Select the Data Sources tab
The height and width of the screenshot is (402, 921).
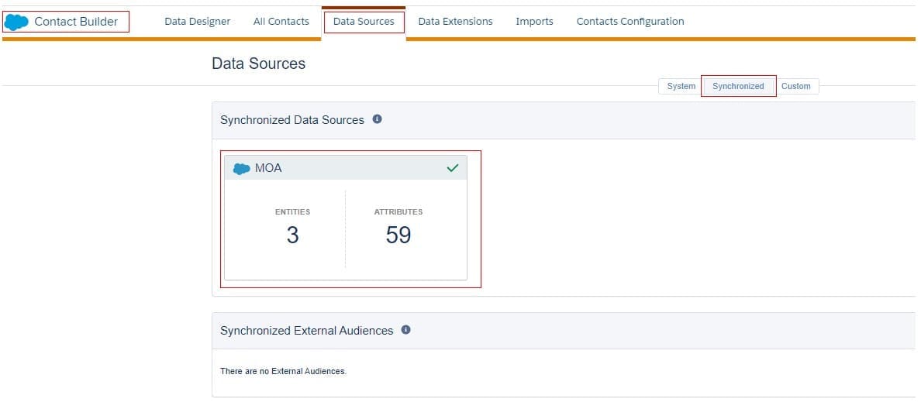364,22
